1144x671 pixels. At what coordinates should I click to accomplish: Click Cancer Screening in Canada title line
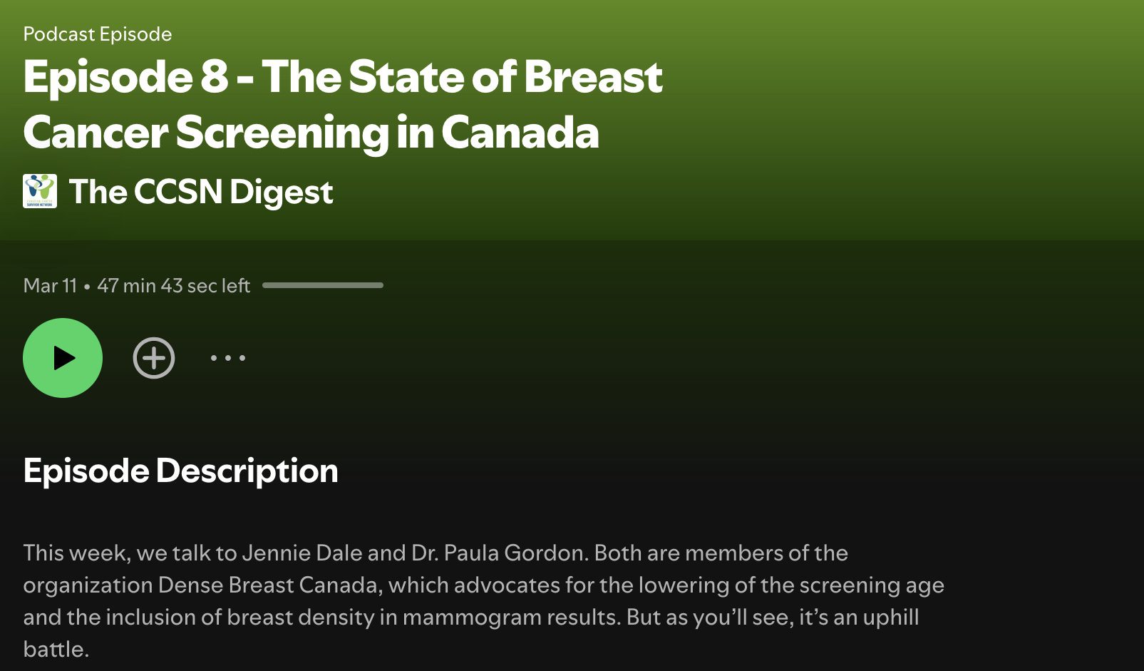311,133
